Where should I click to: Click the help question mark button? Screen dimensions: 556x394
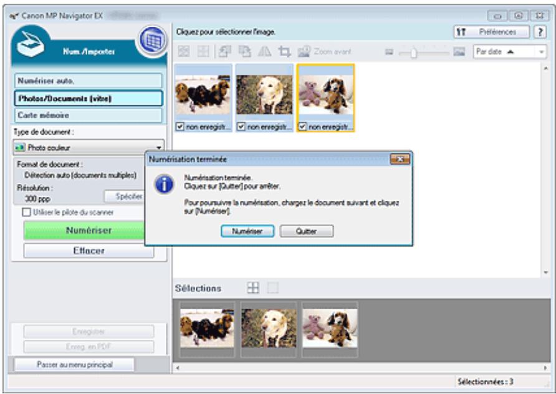click(x=540, y=32)
